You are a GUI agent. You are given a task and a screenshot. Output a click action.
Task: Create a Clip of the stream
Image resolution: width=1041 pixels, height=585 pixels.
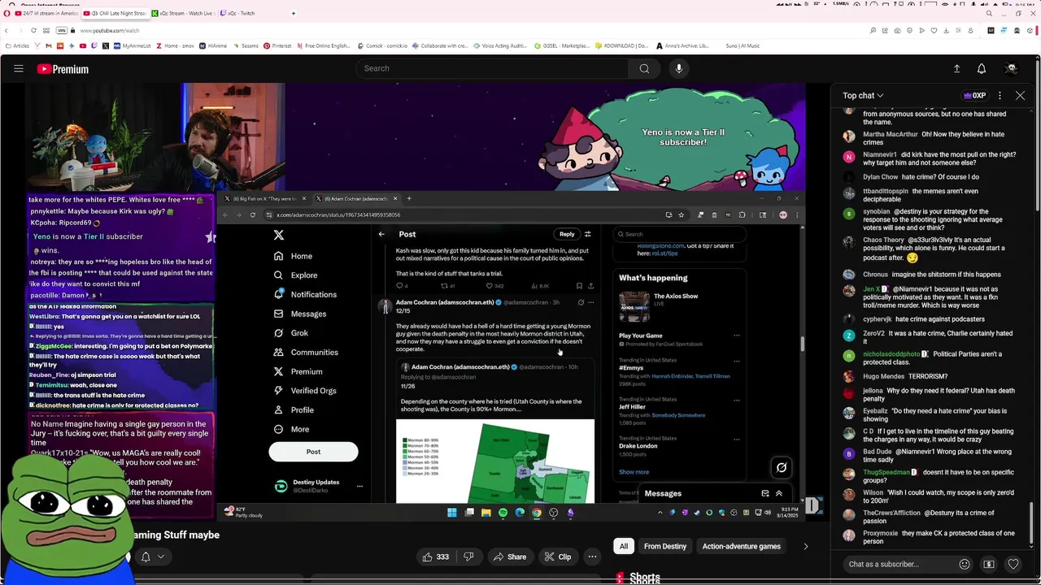(558, 557)
